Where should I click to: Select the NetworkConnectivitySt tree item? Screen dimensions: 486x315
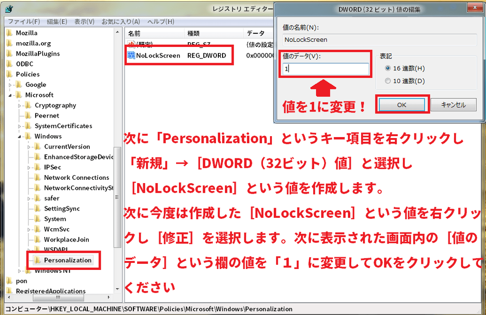79,188
